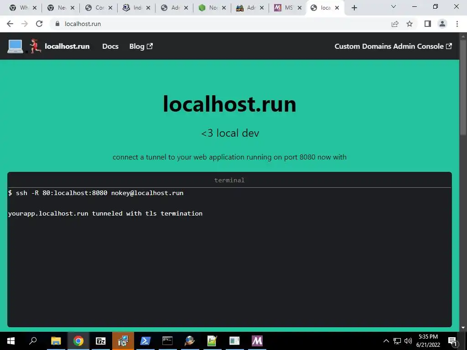
Task: Close the active localhost.run tab
Action: (x=337, y=8)
